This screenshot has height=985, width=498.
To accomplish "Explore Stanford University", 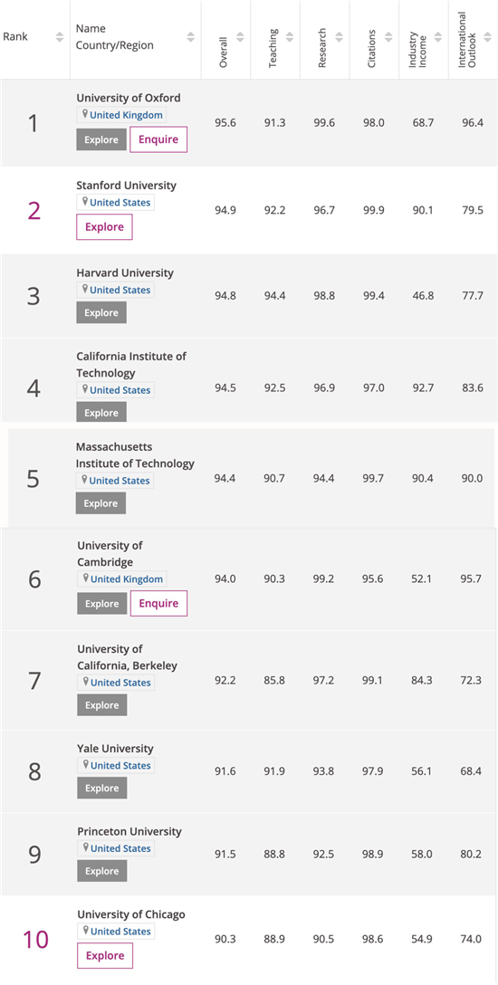I will [x=104, y=226].
